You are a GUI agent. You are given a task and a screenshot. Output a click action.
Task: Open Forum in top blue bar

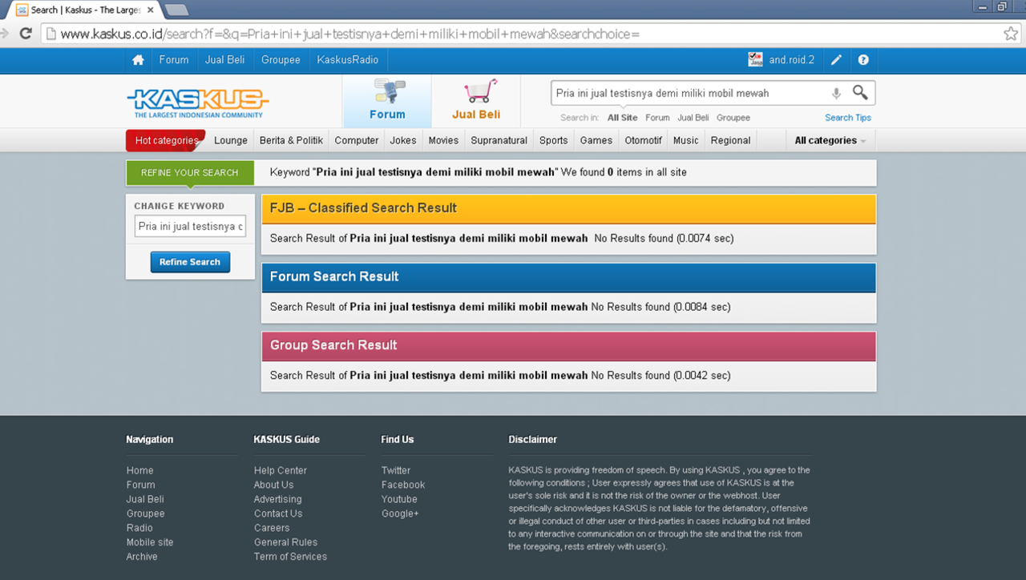tap(174, 60)
